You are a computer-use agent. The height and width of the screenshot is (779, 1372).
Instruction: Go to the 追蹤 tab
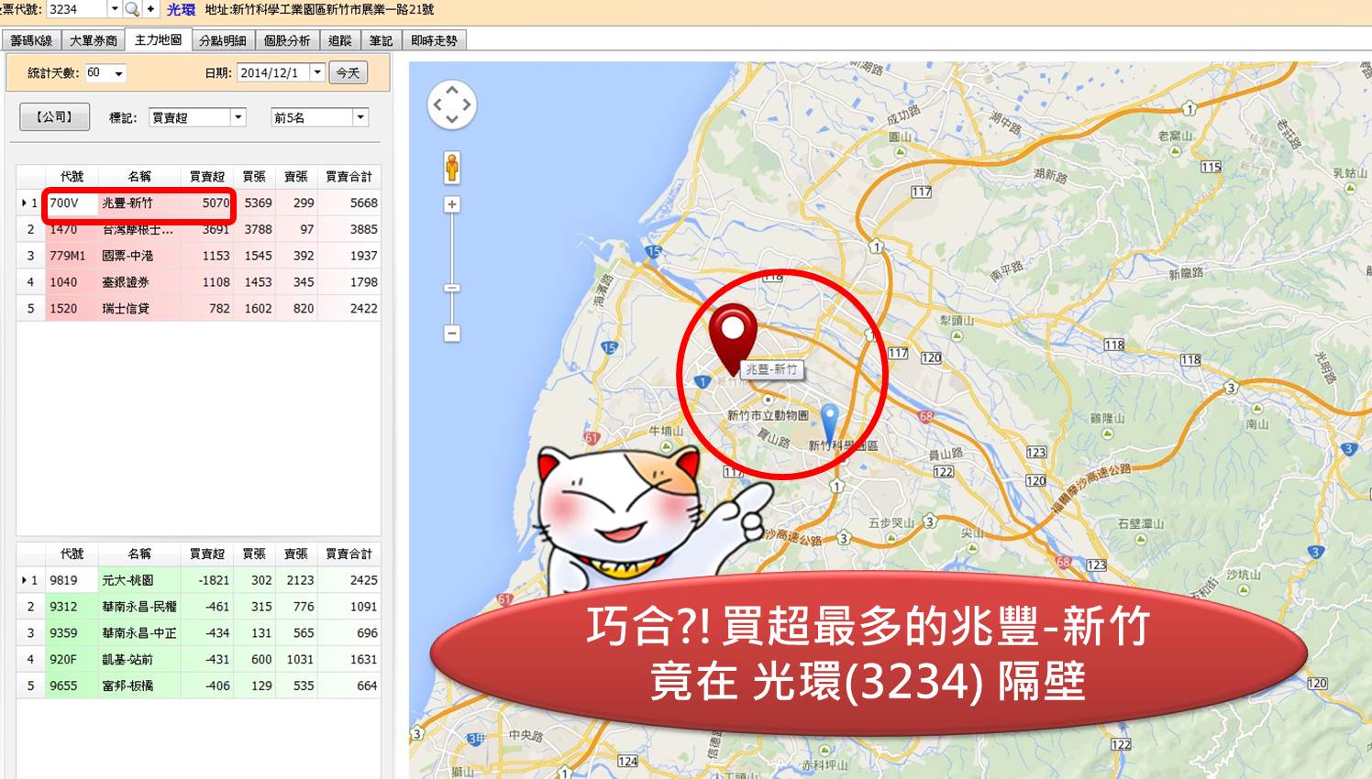340,40
